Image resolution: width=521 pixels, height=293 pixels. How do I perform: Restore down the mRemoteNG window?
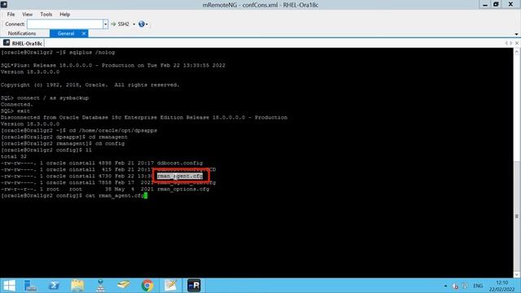[x=496, y=4]
